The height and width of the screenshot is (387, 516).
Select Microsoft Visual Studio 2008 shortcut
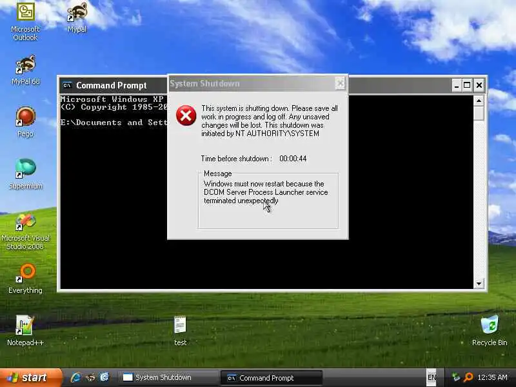pyautogui.click(x=25, y=232)
